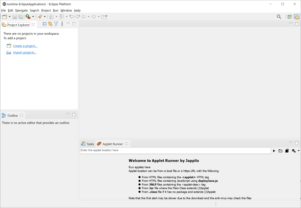Click the New wizard toolbar icon

click(5, 17)
